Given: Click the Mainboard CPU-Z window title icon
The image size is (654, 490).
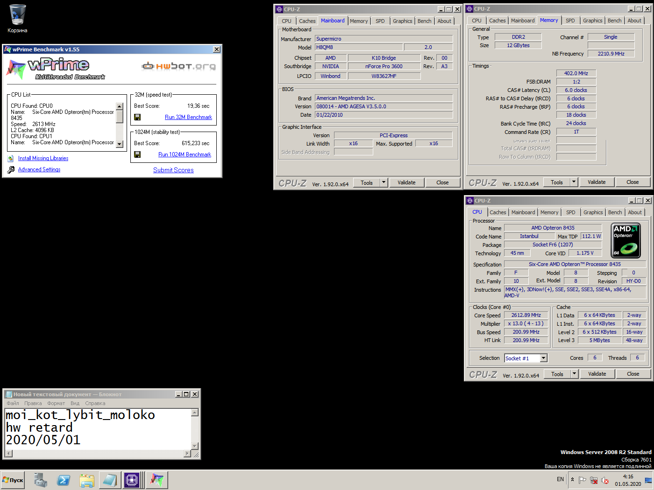Looking at the screenshot, I should click(x=279, y=9).
